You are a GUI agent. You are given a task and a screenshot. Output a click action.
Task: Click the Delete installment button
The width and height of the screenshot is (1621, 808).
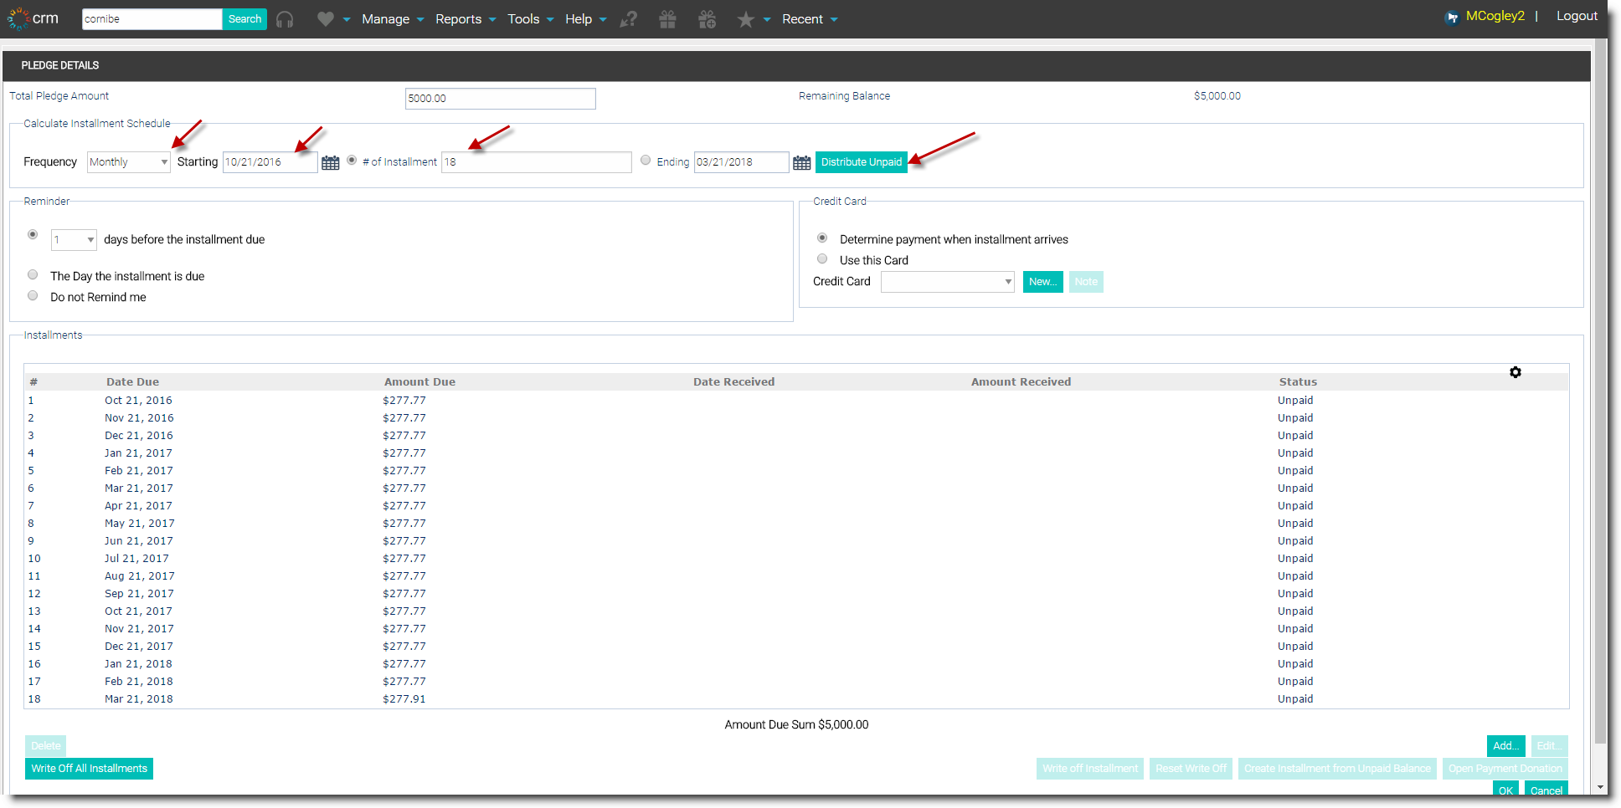[x=46, y=746]
